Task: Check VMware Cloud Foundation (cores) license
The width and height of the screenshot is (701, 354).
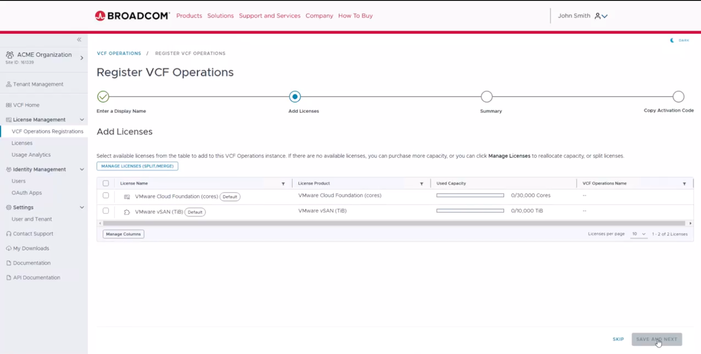Action: [106, 196]
